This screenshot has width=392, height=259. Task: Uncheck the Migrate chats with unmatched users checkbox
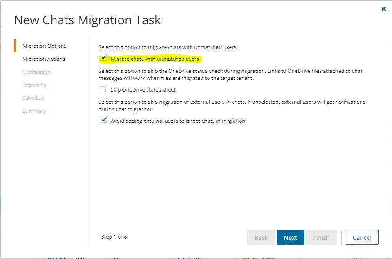[103, 59]
